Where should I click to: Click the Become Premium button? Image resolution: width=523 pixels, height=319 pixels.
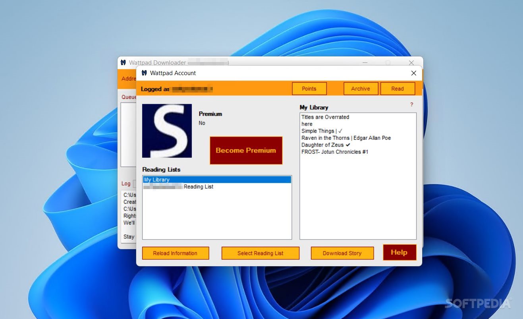coord(246,151)
